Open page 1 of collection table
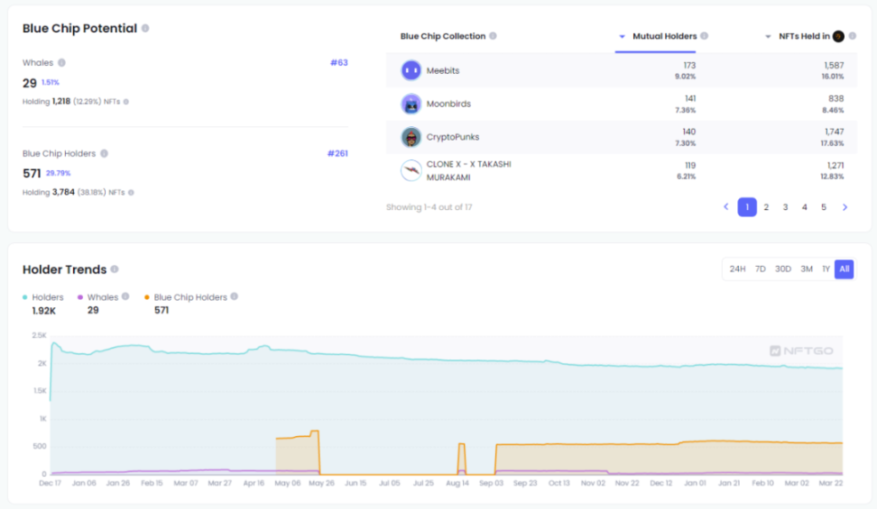 [x=747, y=207]
